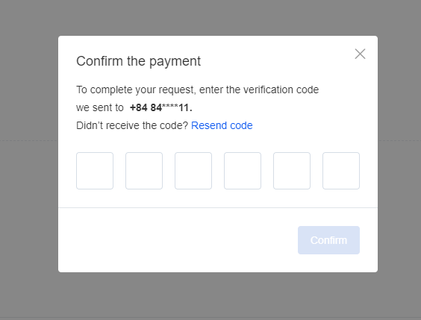Viewport: 421px width, 320px height.
Task: Click the 'Confirm the payment' heading
Action: [x=139, y=61]
